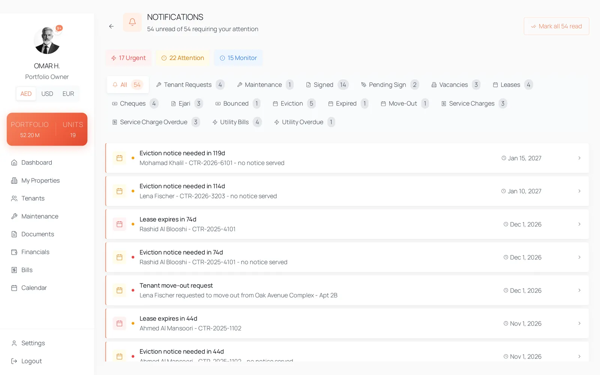Image resolution: width=600 pixels, height=375 pixels.
Task: Select Utility Overdue filter tab
Action: tap(304, 122)
